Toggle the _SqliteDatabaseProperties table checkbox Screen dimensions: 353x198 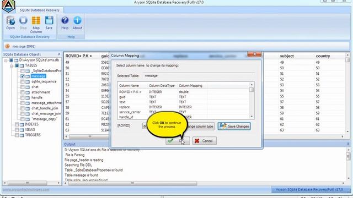(22, 71)
